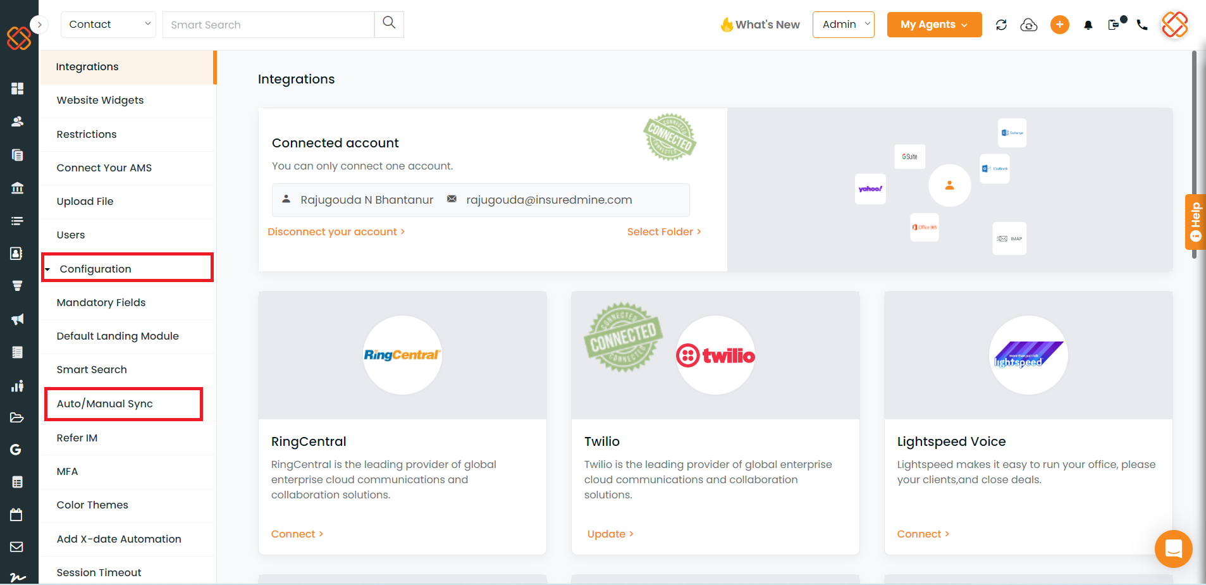Open Mandatory Fields settings
Image resolution: width=1206 pixels, height=585 pixels.
tap(128, 302)
